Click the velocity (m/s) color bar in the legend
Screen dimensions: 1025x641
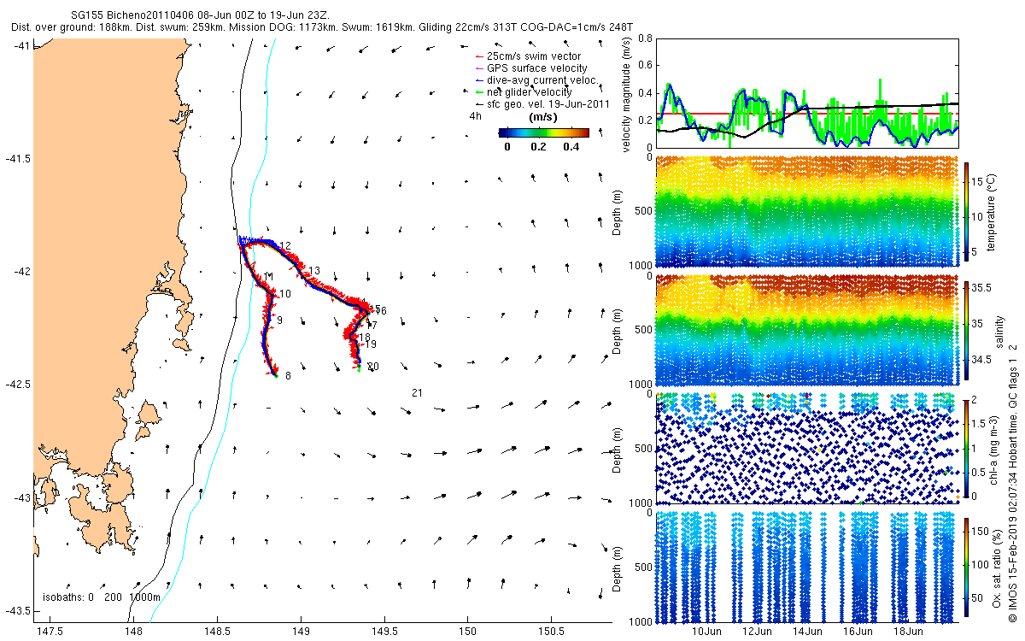pos(544,132)
